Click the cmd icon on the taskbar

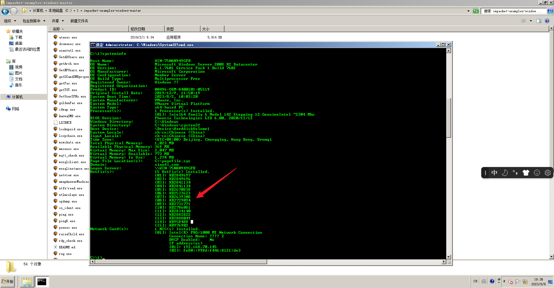pos(42,282)
